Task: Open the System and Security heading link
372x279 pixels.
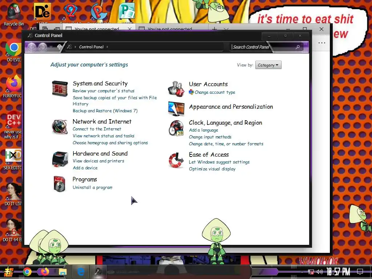Action: coord(100,84)
